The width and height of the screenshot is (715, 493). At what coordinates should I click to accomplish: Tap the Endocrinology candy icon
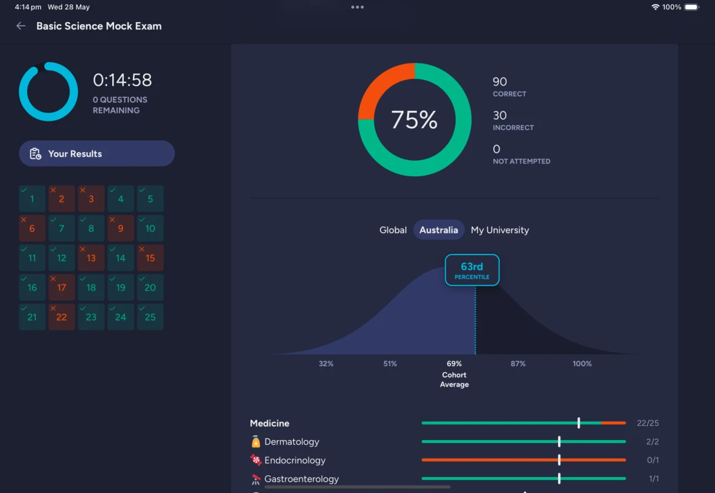(x=256, y=460)
